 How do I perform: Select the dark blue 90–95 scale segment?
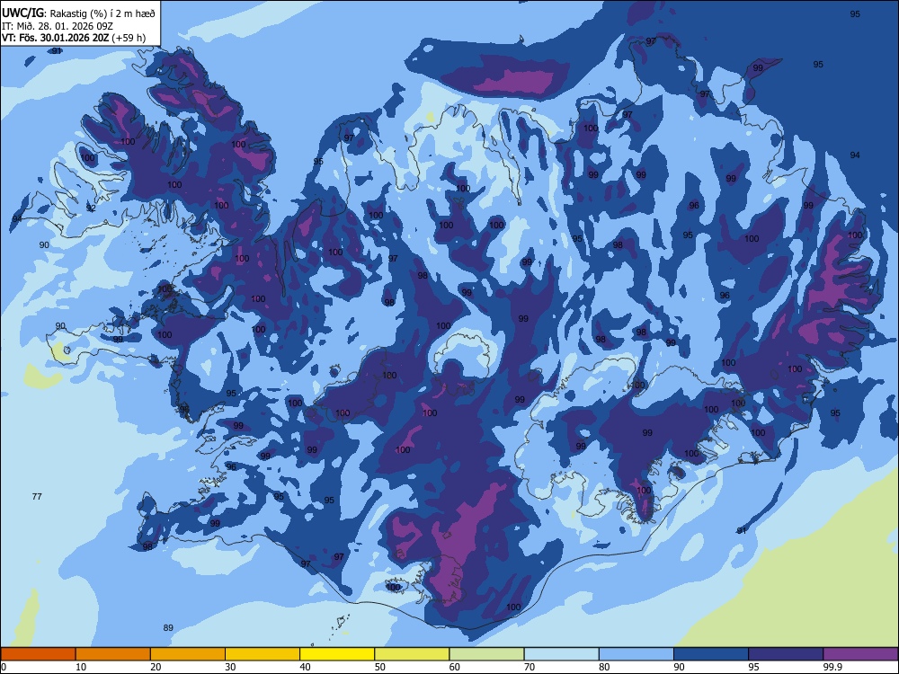(711, 654)
